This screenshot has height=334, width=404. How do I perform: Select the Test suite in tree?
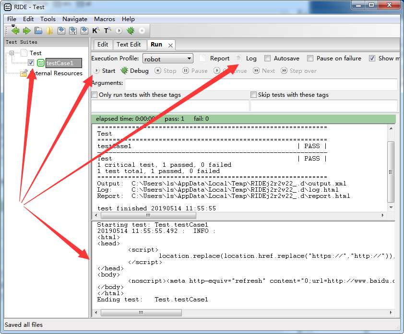coord(36,53)
